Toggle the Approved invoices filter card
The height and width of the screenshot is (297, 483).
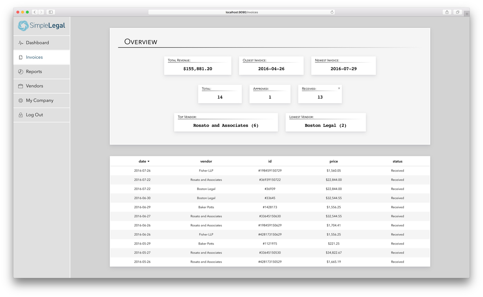[x=270, y=94]
